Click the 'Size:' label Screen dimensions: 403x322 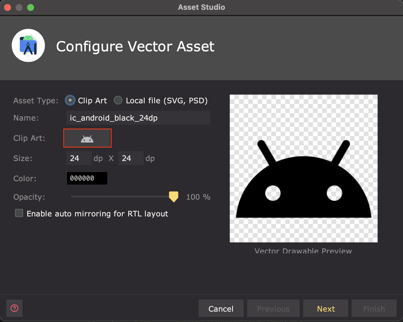click(x=23, y=158)
